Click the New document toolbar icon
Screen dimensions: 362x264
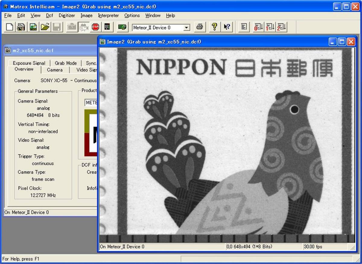point(10,27)
